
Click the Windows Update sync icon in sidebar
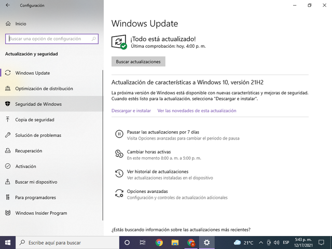[x=8, y=73]
